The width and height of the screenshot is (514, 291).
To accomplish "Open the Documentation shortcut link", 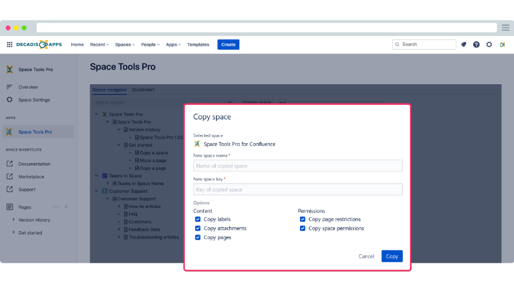I will pos(34,164).
